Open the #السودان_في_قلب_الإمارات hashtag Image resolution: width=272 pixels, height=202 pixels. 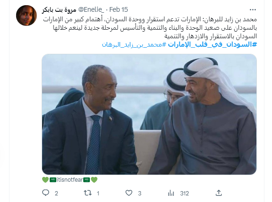tap(212, 45)
